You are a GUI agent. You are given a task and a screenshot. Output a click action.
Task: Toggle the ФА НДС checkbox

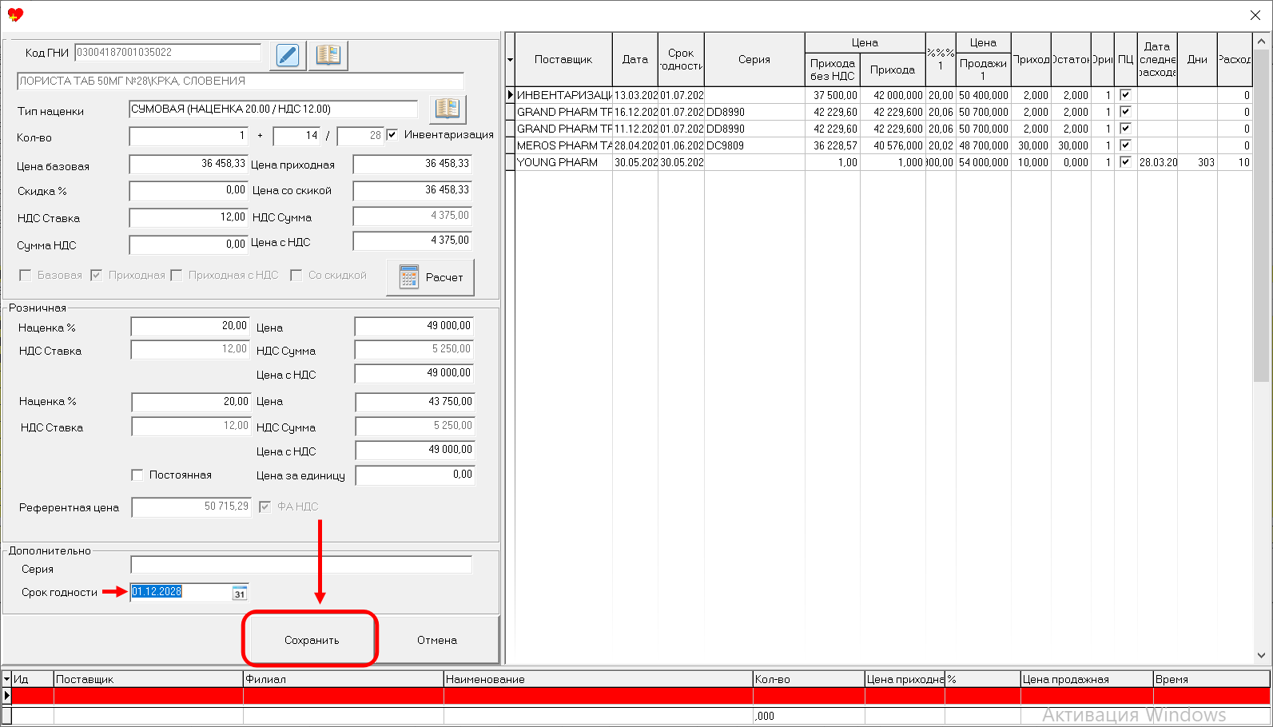pyautogui.click(x=265, y=507)
